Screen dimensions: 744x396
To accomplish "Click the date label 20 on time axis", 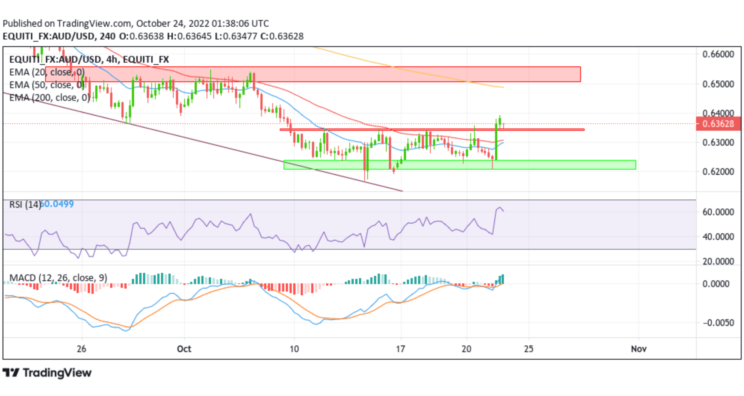I will [x=466, y=349].
